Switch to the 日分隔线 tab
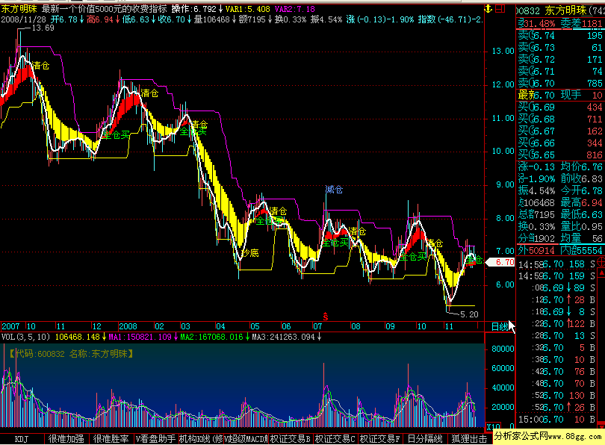 [x=425, y=439]
